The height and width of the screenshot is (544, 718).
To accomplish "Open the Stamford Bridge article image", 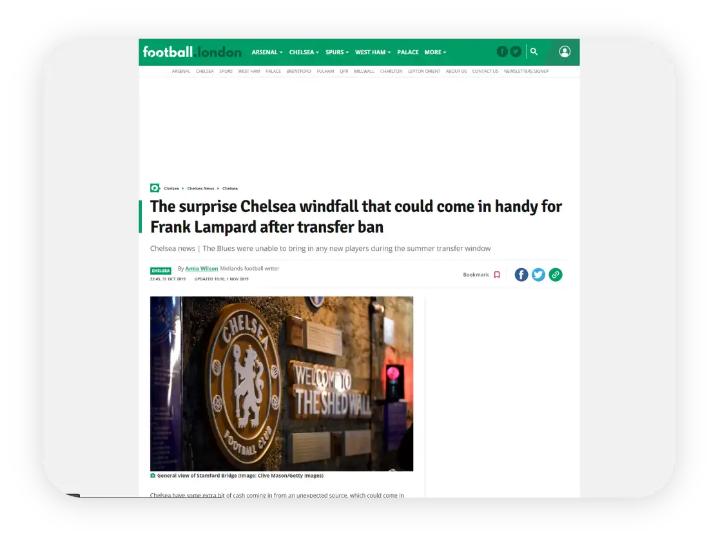I will pos(282,384).
